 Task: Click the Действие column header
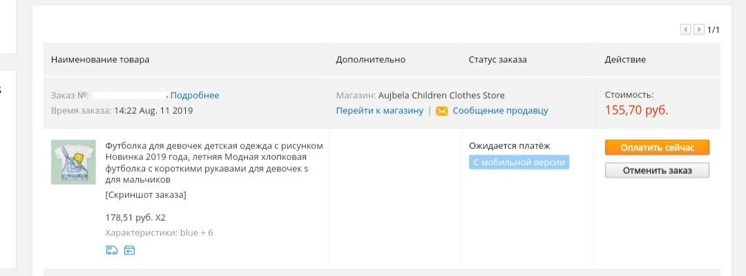[625, 60]
